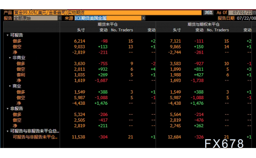The image size is (256, 158).
Task: Collapse the 可报告 tree group
Action: pos(8,35)
